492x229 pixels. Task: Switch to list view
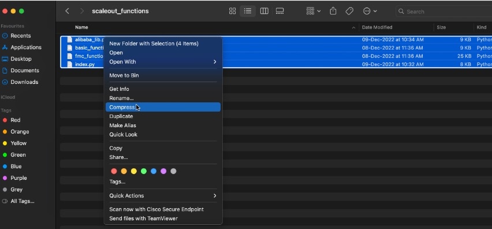(248, 12)
